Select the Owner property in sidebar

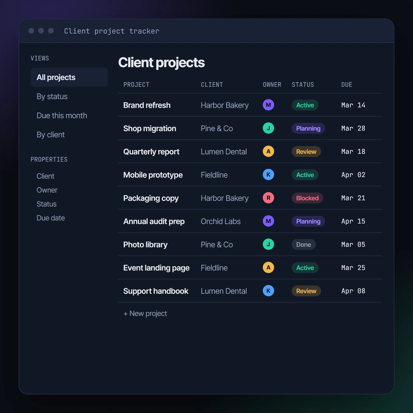tap(47, 190)
